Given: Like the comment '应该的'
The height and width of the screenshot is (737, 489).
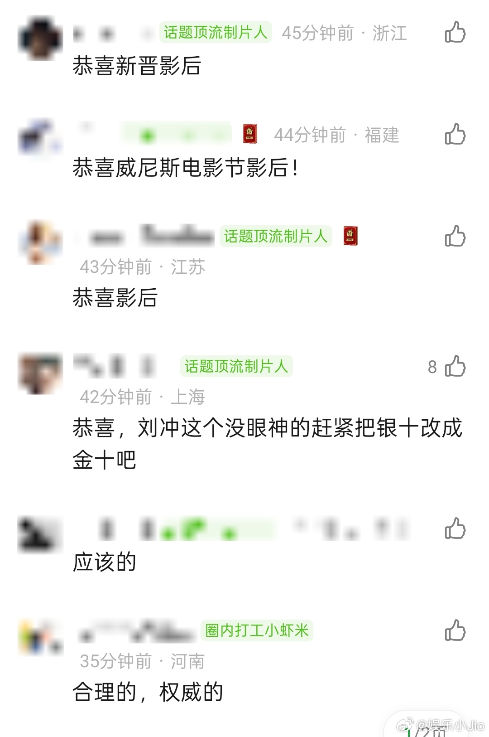Looking at the screenshot, I should [455, 529].
